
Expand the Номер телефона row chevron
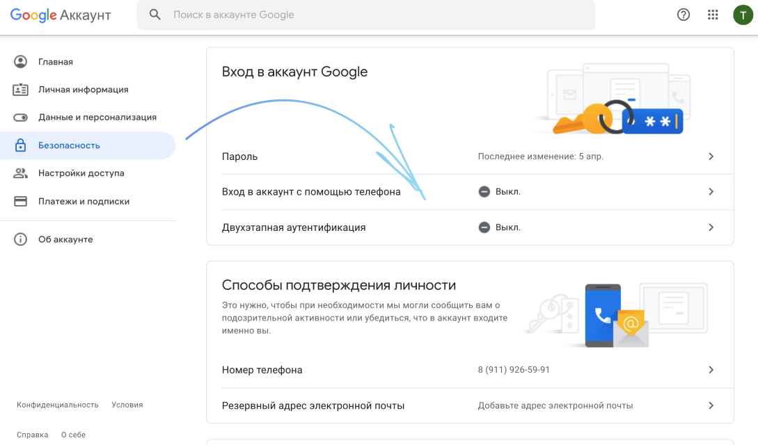tap(711, 370)
